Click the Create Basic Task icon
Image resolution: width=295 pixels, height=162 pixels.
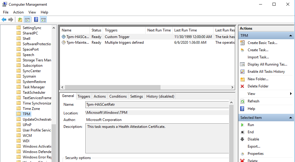[x=243, y=43]
